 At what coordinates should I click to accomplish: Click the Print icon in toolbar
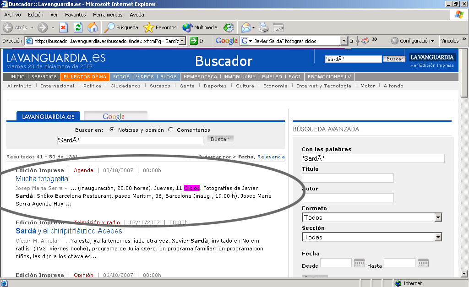click(263, 27)
